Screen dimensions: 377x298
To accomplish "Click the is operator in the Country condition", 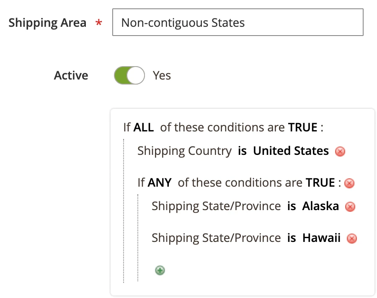I will coord(242,151).
